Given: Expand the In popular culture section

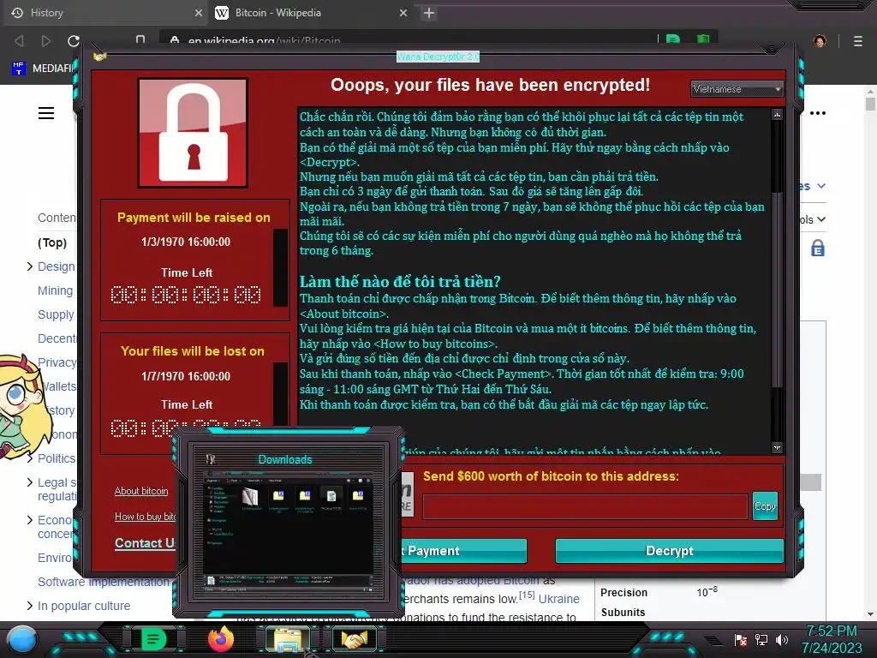Looking at the screenshot, I should (30, 606).
